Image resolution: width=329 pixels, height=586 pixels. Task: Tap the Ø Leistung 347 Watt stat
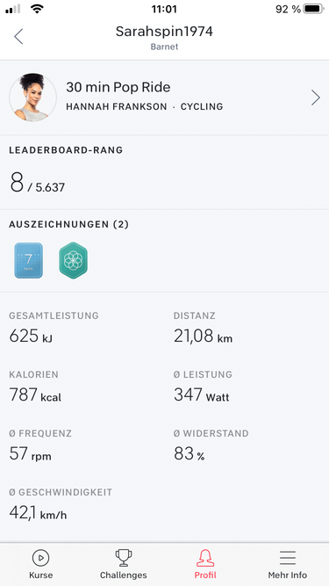(203, 387)
